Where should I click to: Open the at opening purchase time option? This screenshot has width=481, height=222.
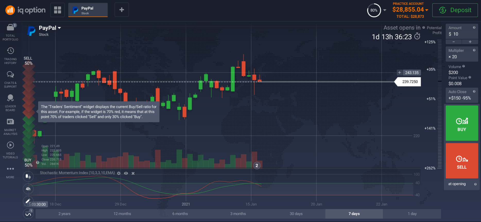(457, 184)
